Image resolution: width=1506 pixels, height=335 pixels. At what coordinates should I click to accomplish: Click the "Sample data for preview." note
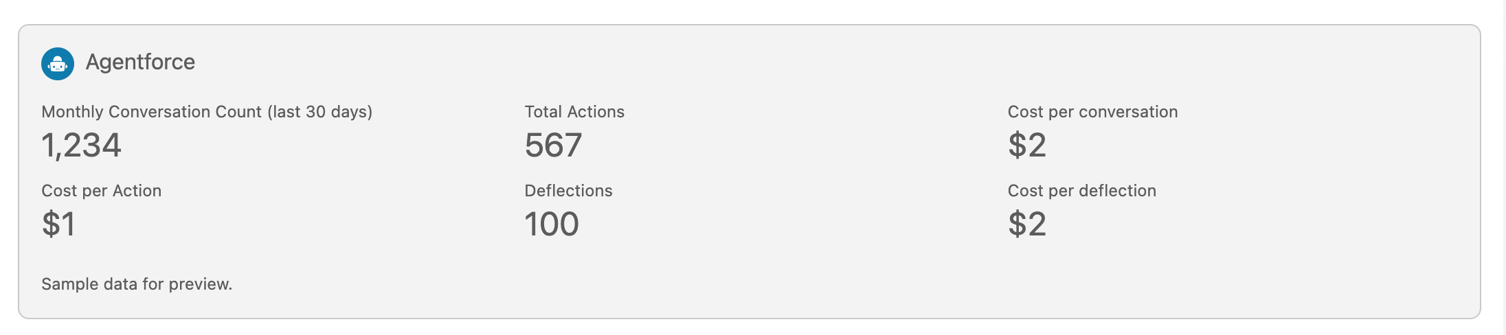[137, 284]
